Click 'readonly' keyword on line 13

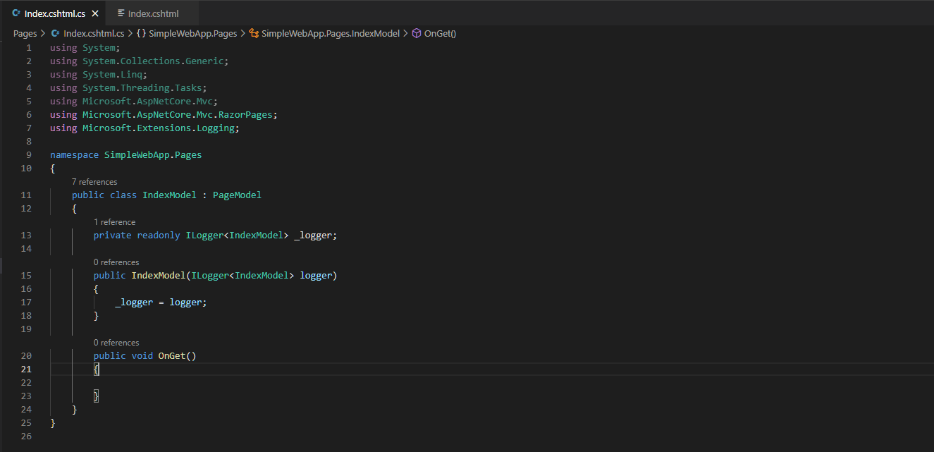point(159,235)
